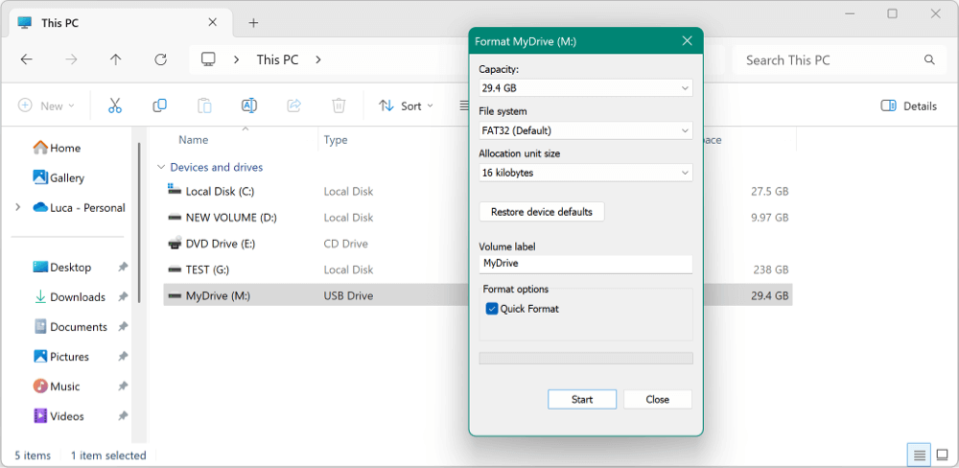
Task: Click the Delete trash icon
Action: click(x=339, y=105)
